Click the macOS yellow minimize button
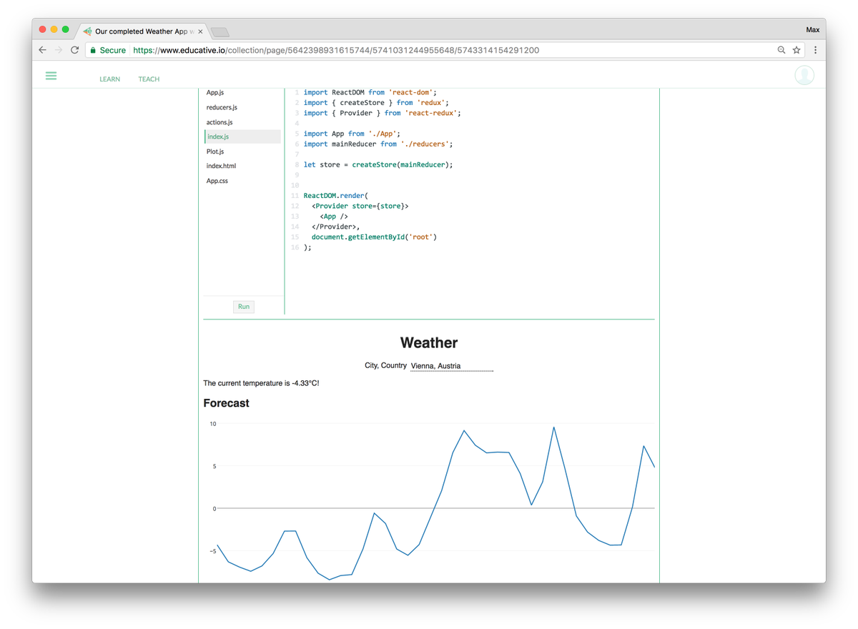 coord(54,29)
